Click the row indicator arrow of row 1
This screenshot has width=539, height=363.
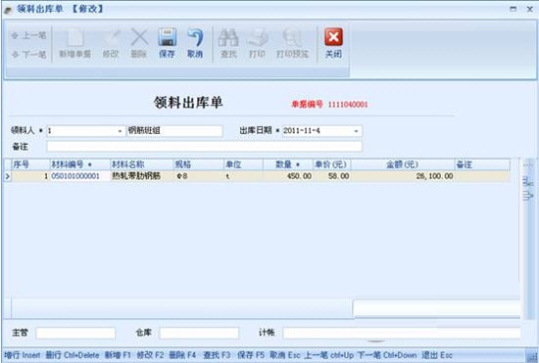click(x=8, y=176)
